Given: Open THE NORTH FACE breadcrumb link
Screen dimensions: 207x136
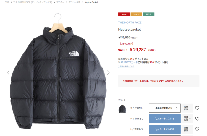Looking at the screenshot, I should click(33, 2).
